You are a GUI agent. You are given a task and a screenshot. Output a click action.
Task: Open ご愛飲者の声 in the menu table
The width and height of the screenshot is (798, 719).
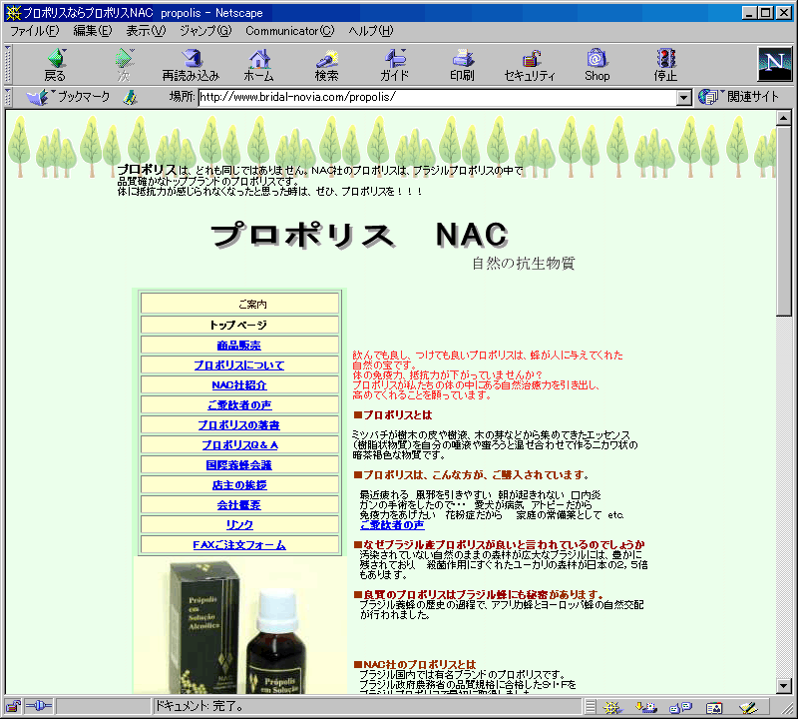239,405
